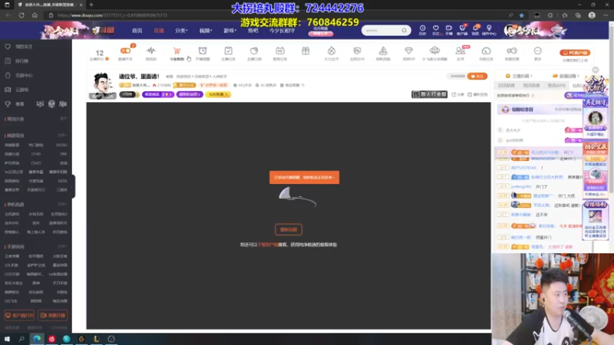Click the flame icon in streamer toolbar

click(332, 51)
